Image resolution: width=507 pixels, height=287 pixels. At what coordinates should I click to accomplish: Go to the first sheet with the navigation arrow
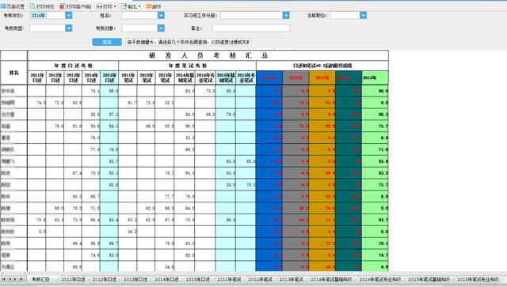pos(4,279)
